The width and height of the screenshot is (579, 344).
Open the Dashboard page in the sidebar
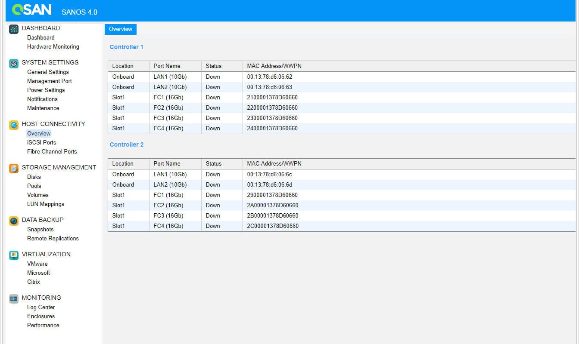point(41,37)
